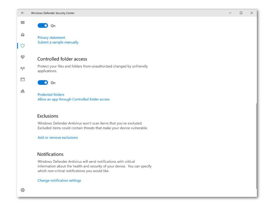
Task: Open the Home section icon
Action: pos(22,35)
